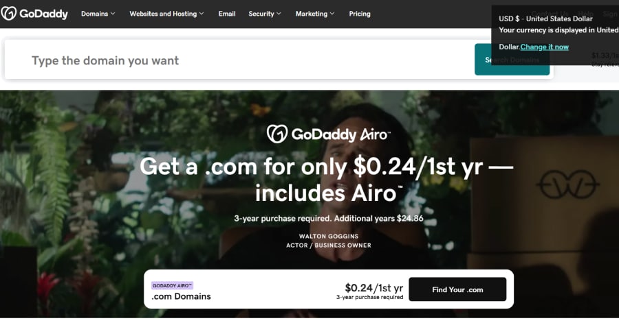Select the GODADDY AIRO purple badge

click(x=172, y=285)
